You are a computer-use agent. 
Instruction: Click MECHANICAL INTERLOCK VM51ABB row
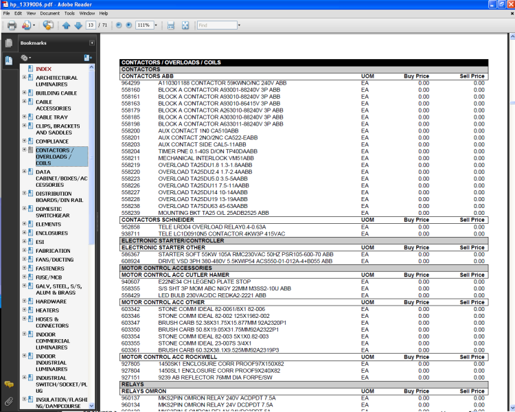pyautogui.click(x=303, y=158)
